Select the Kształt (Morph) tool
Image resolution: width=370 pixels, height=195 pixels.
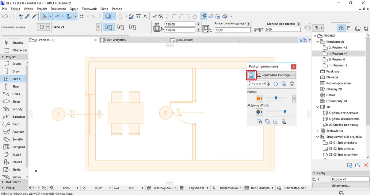13,154
